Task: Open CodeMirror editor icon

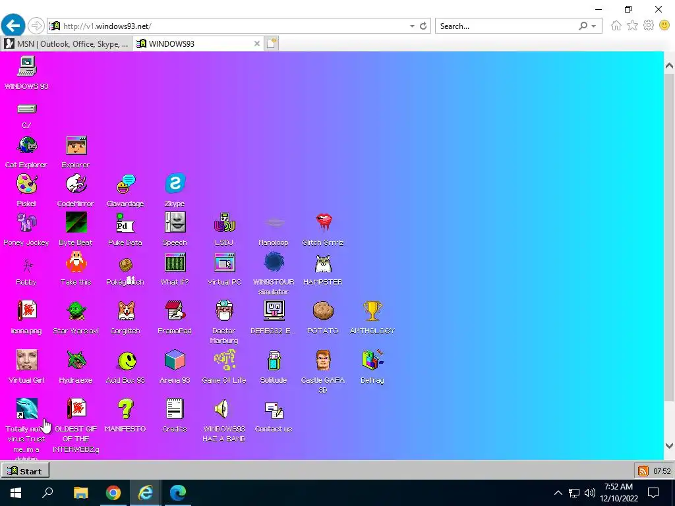Action: 76,184
